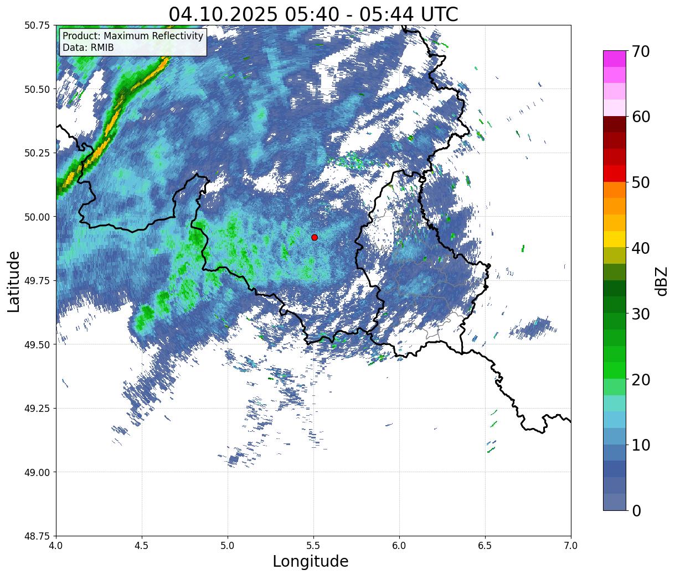675x575 pixels.
Task: Click the 6.0 longitude tick label
Action: 399,546
